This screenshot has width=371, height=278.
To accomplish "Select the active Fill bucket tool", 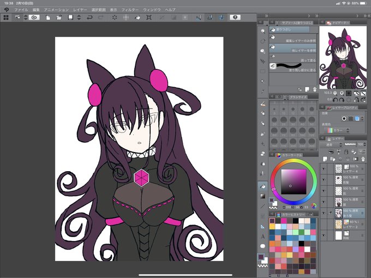I will pos(262,186).
